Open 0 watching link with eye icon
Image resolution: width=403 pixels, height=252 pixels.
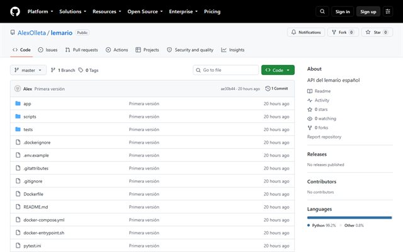(x=322, y=118)
